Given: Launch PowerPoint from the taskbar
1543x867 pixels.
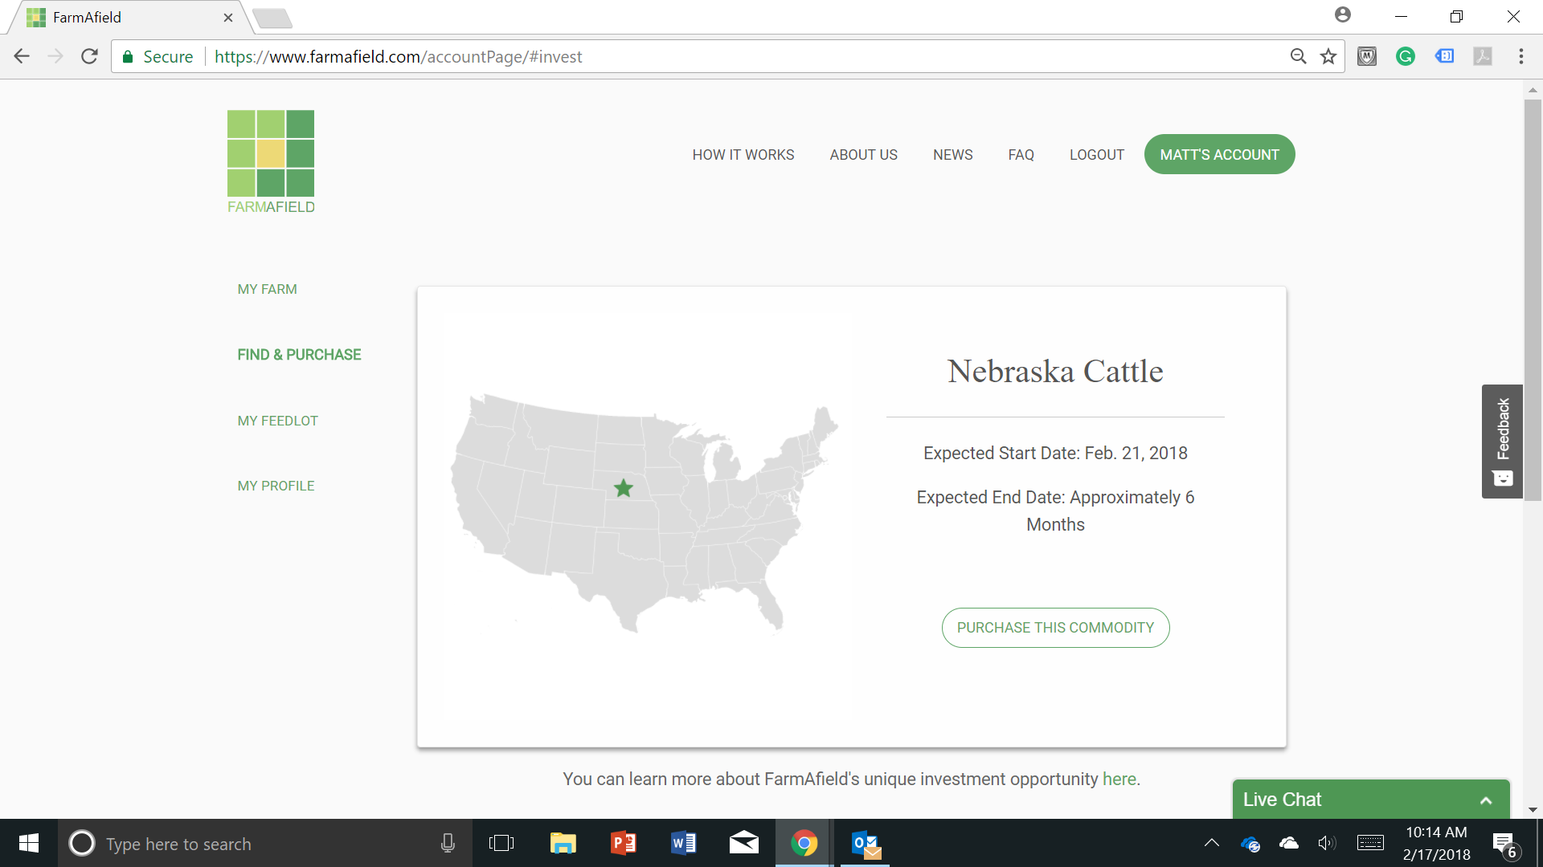Looking at the screenshot, I should click(623, 843).
